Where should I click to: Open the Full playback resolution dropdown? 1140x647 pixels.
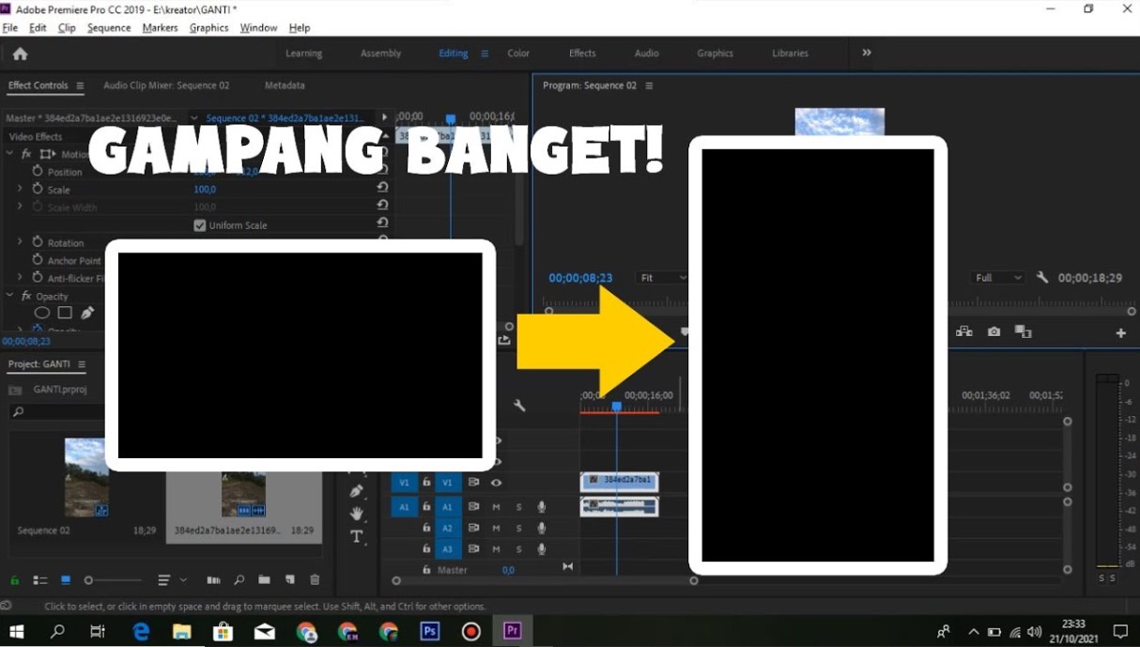click(997, 277)
